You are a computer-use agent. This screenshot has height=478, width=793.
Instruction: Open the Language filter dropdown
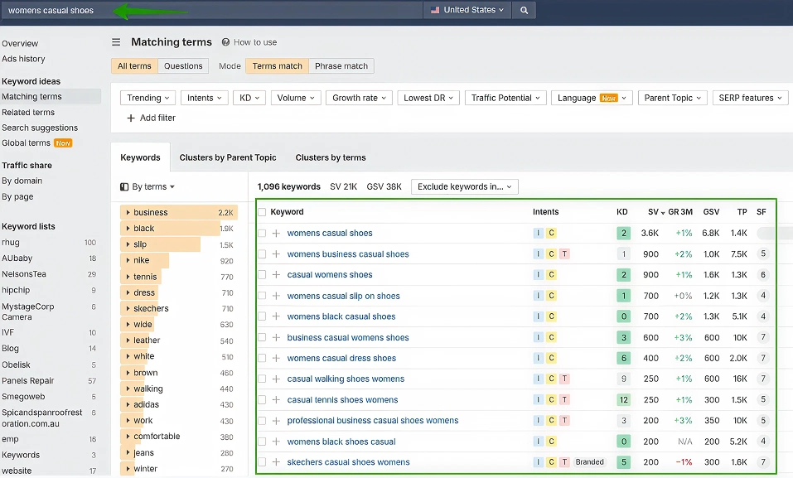(592, 98)
